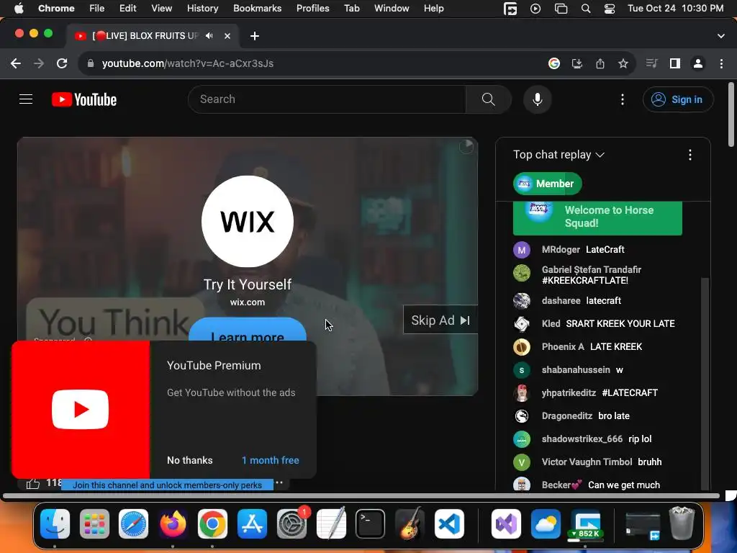Image resolution: width=737 pixels, height=553 pixels.
Task: Open YouTube settings three-dot menu
Action: 623,99
